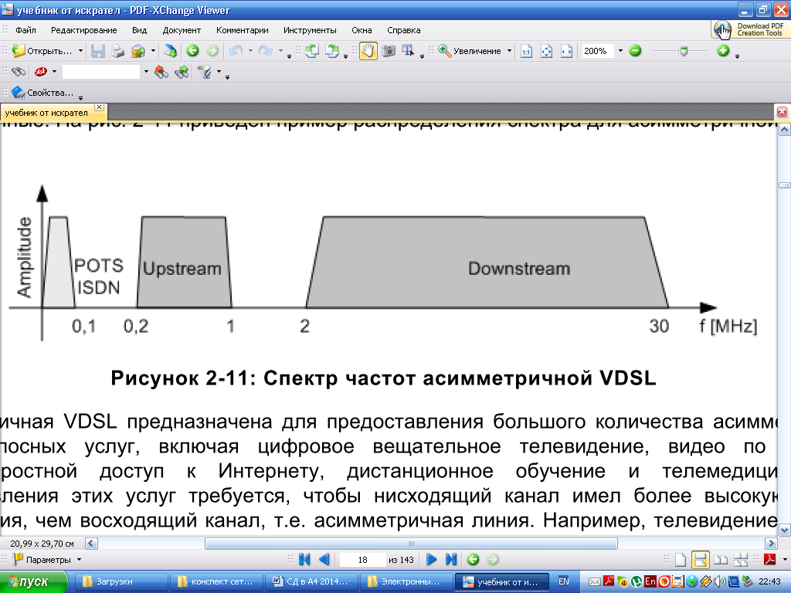Click the green zoom-out minus button

point(635,51)
